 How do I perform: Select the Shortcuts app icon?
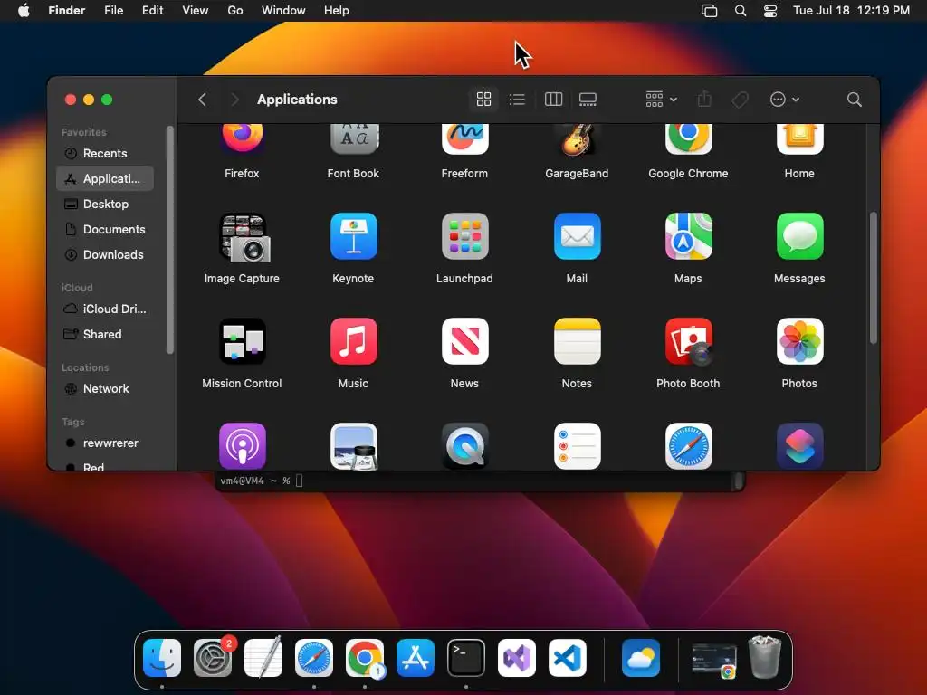(x=799, y=446)
